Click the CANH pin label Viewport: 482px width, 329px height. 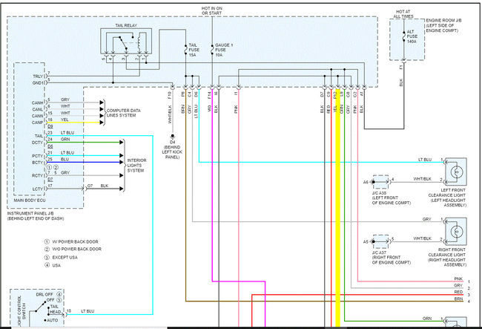coord(38,102)
